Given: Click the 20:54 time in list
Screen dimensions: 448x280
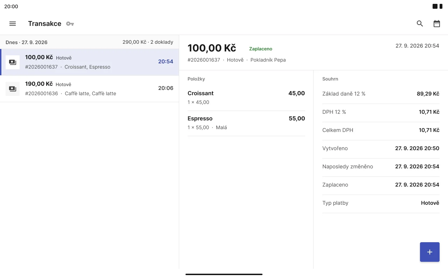Looking at the screenshot, I should pos(166,62).
